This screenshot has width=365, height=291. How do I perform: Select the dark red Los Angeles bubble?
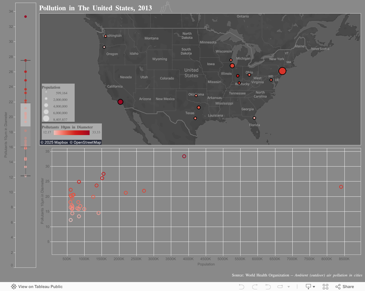tap(120, 102)
